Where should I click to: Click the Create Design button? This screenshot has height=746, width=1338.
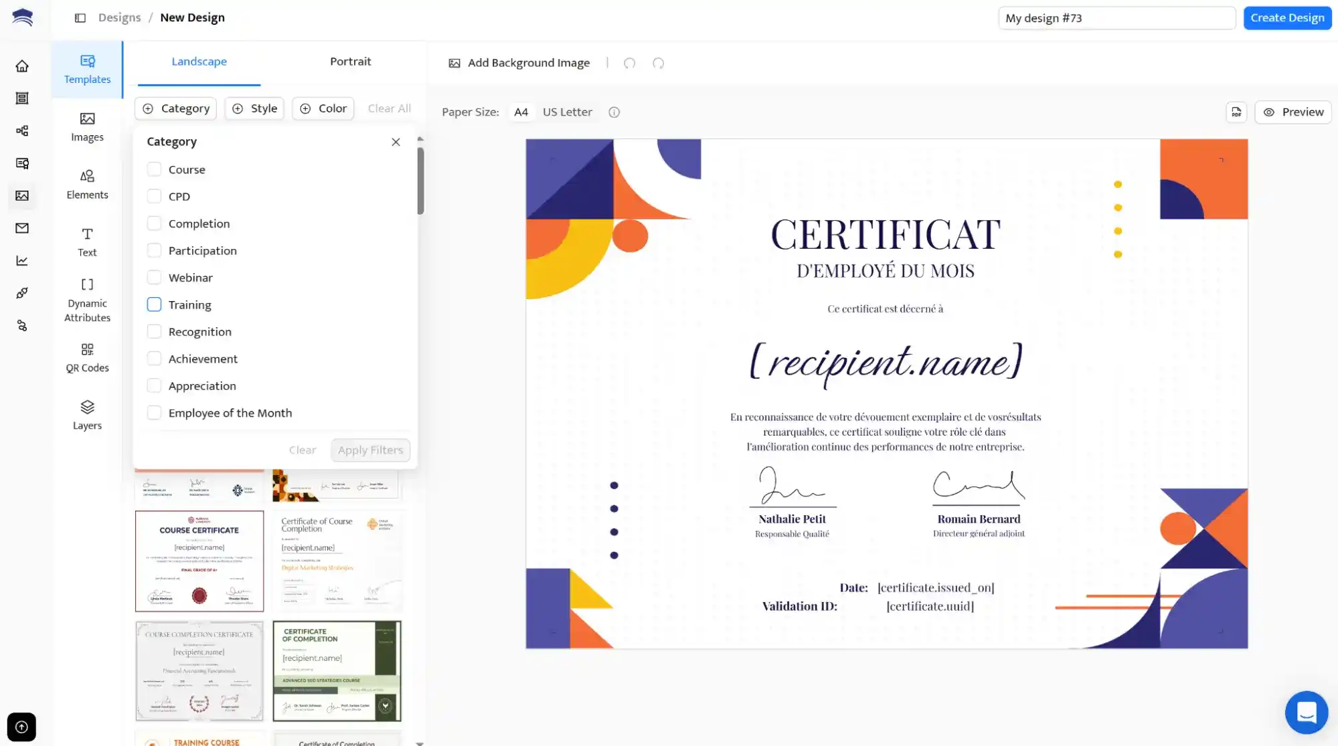1286,17
